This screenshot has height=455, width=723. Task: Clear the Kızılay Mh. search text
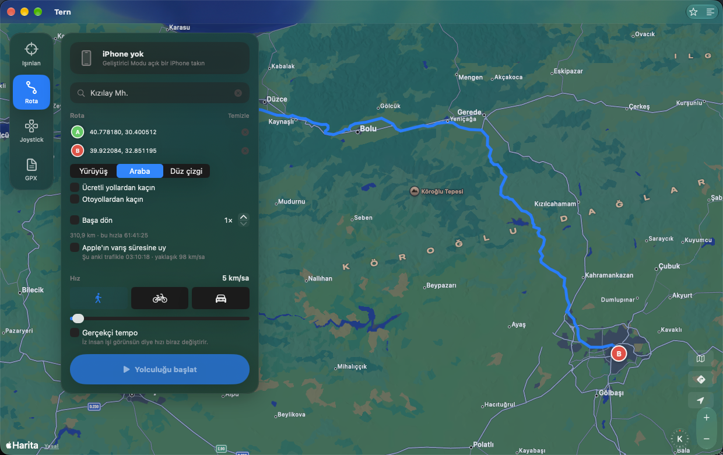(238, 93)
